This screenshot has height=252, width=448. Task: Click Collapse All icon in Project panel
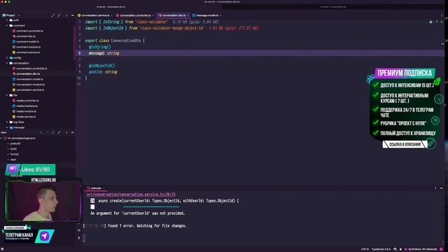[x=59, y=15]
